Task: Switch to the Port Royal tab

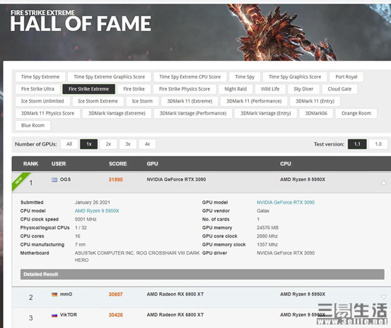Action: (x=346, y=77)
